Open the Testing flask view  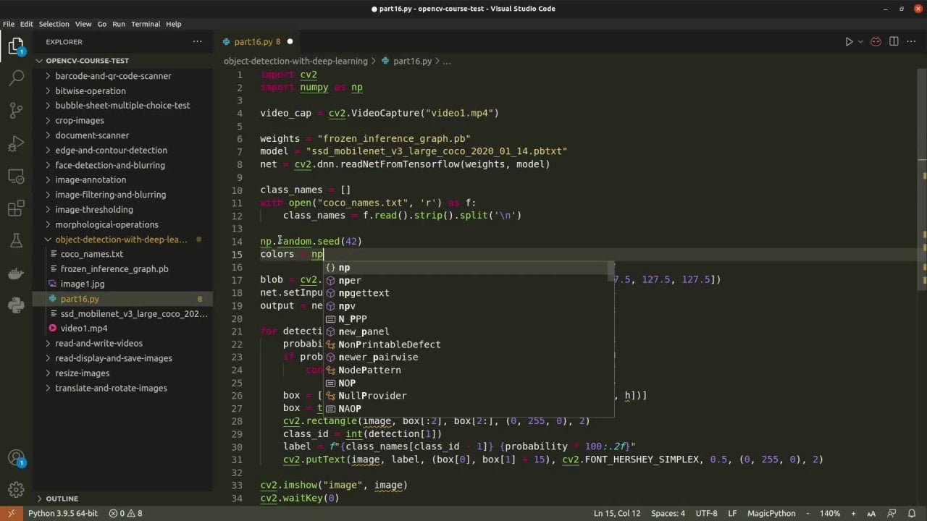tap(16, 241)
